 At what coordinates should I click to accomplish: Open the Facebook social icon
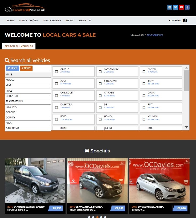pos(187,7)
